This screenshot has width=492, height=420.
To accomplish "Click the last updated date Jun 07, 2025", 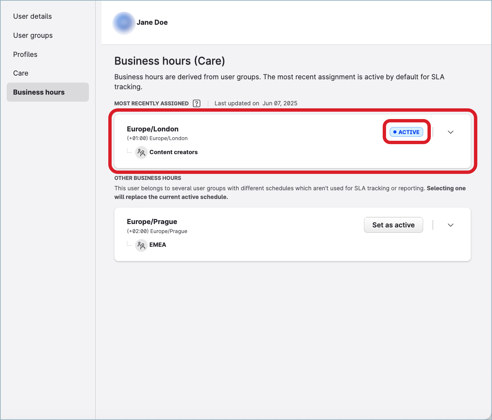I will click(280, 103).
